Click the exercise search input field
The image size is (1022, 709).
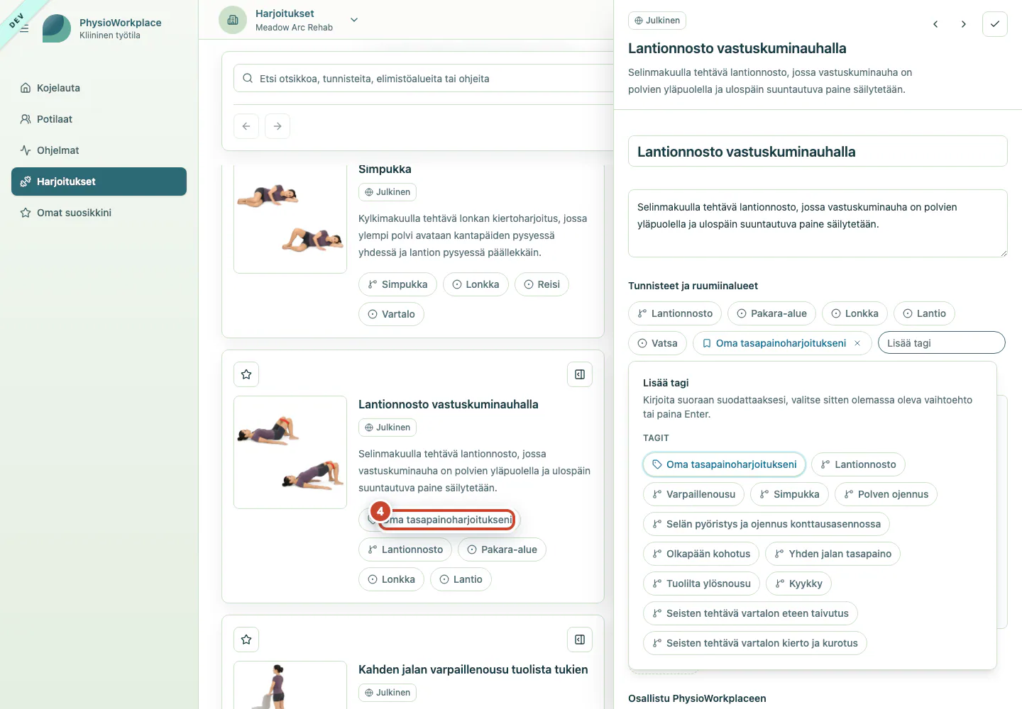click(426, 79)
